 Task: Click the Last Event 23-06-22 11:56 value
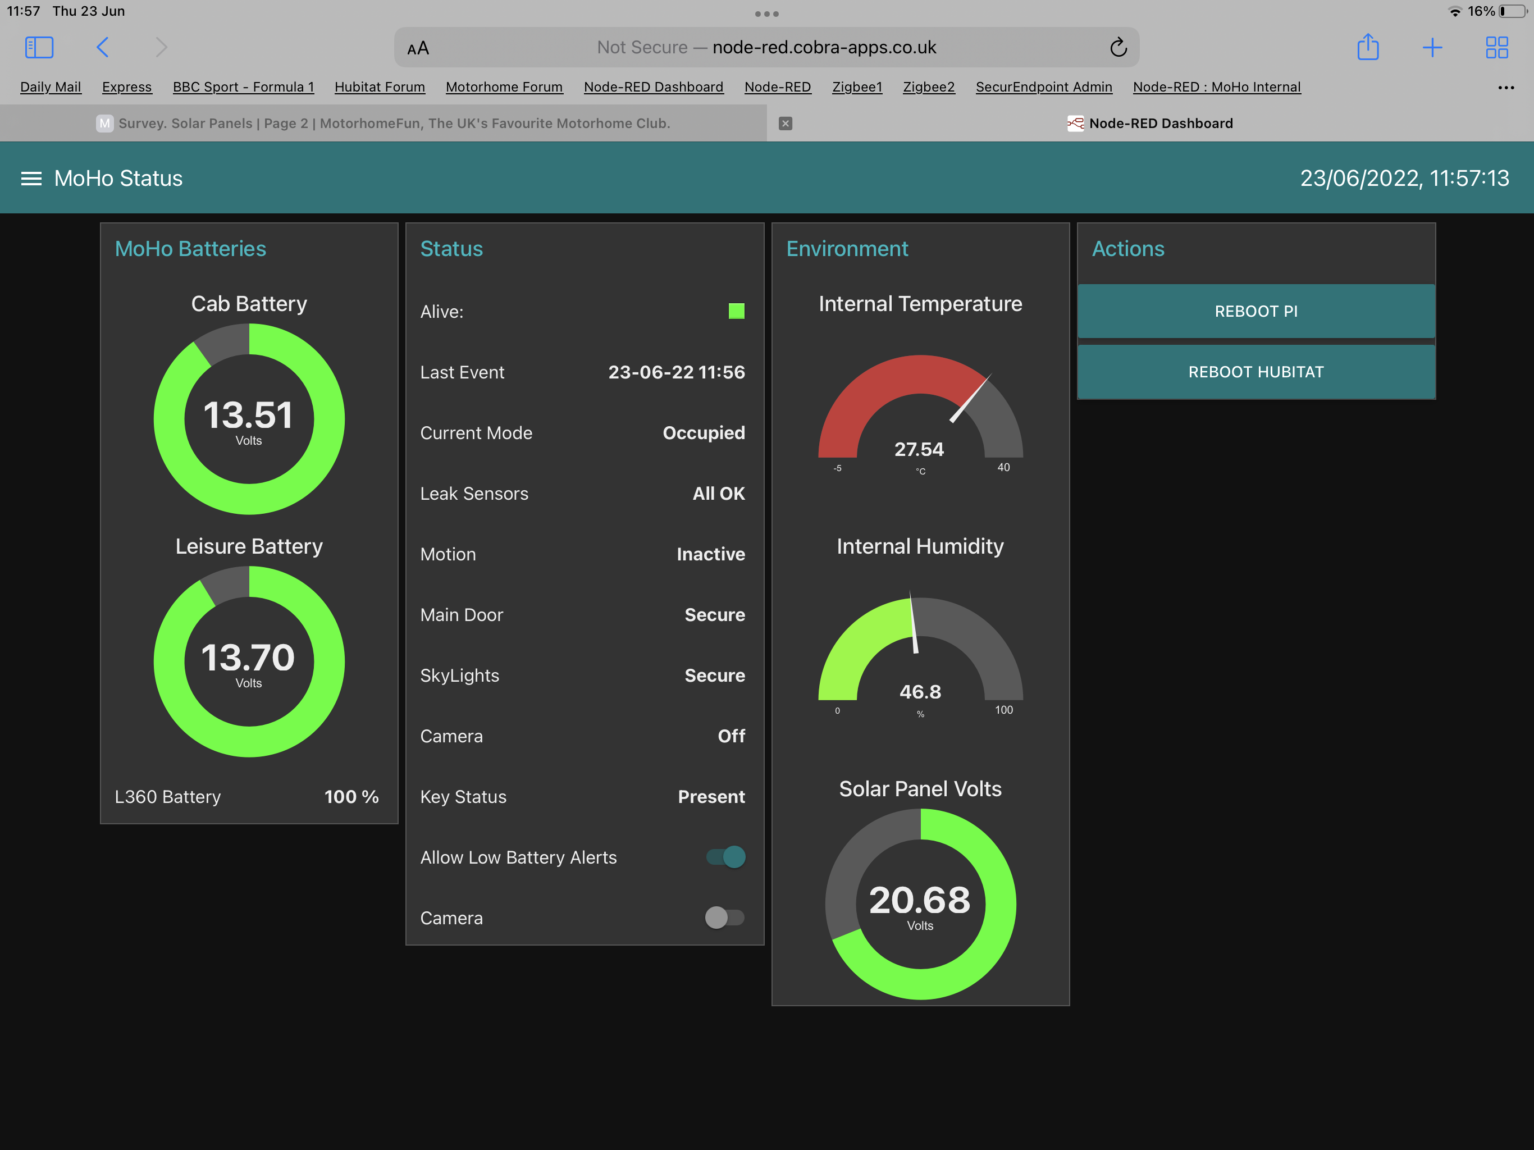click(676, 372)
